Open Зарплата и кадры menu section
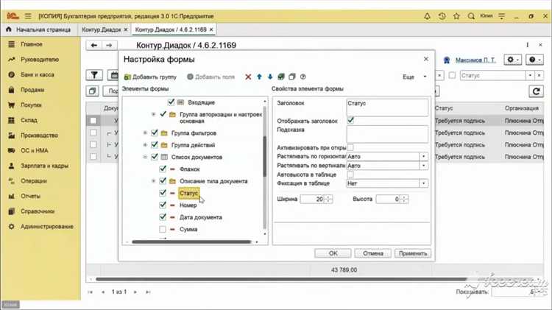 tap(44, 166)
